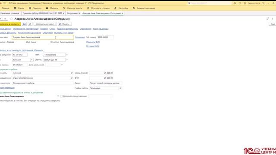276x155 pixels.
Task: Click the Таб. номер field 0000-00006
Action: coord(105,37)
